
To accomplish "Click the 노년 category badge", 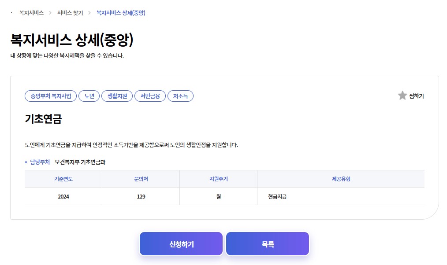I will pos(89,96).
